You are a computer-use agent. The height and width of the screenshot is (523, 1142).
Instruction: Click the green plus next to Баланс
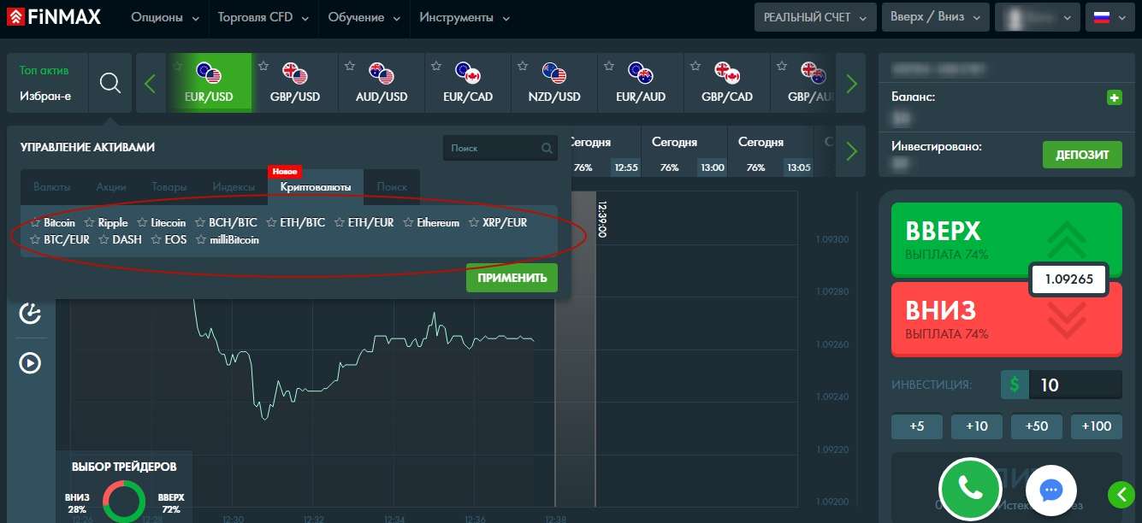click(x=1114, y=97)
